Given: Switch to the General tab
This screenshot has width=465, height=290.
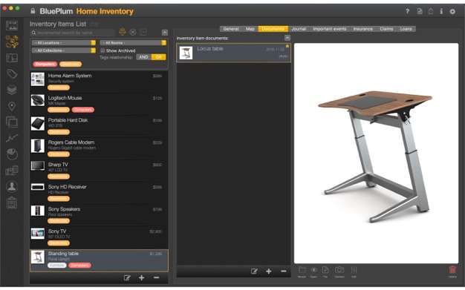Looking at the screenshot, I should coord(231,29).
